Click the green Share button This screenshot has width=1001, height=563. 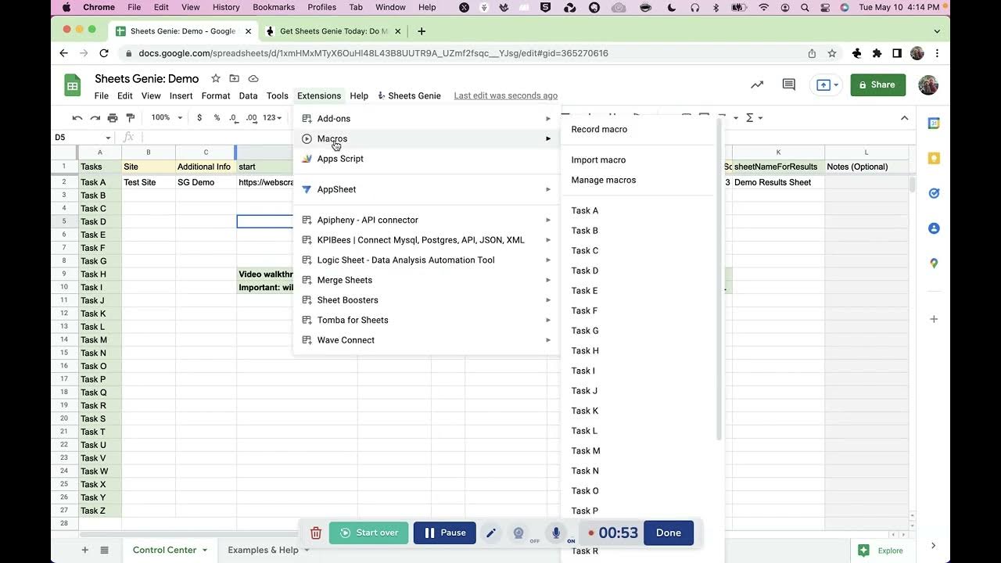click(x=877, y=84)
